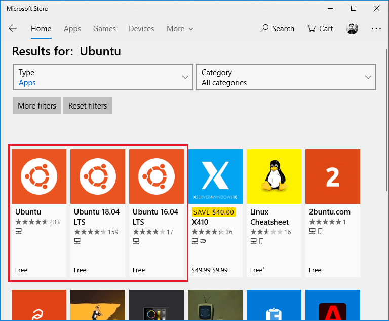Open the 2buntu.com tile icon
The image size is (389, 321).
click(x=333, y=176)
